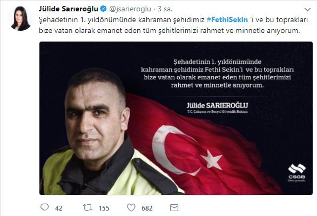Click the '3 sa.' timestamp
This screenshot has height=216, width=317.
click(165, 9)
